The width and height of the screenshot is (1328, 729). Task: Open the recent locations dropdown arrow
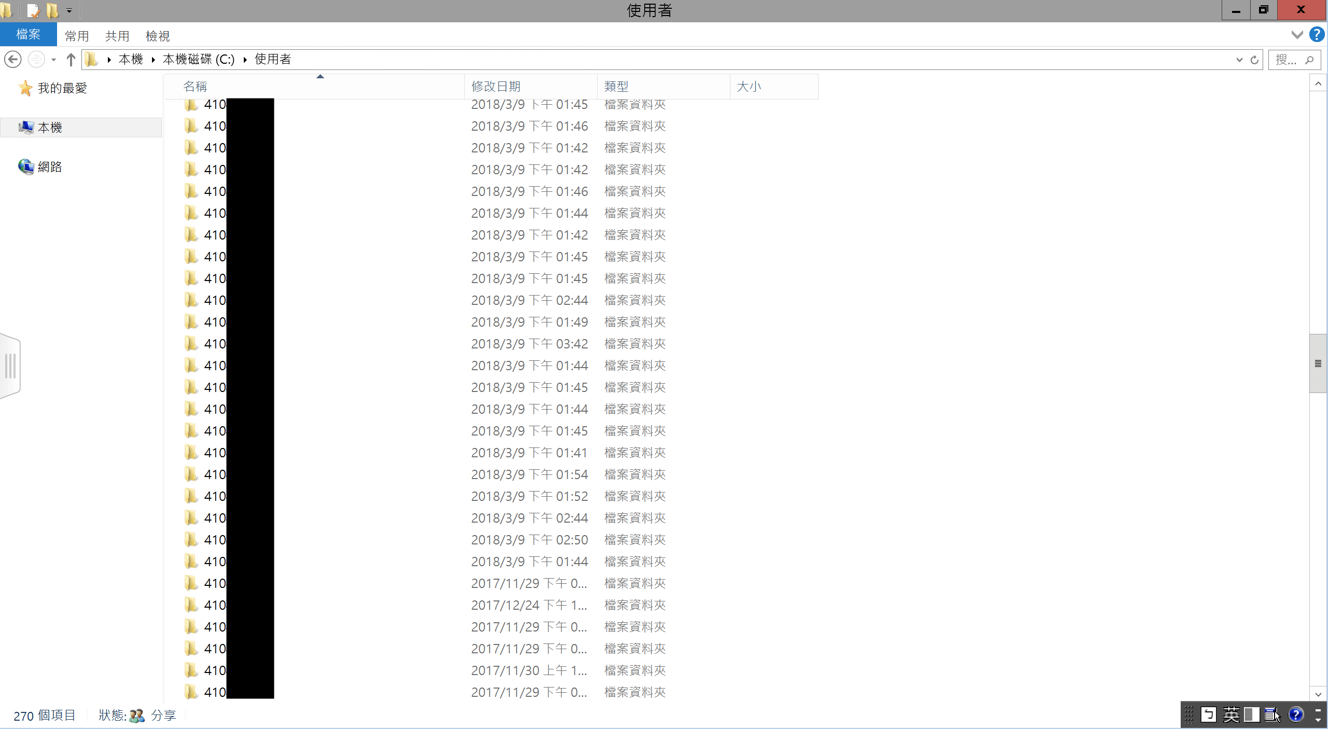53,60
